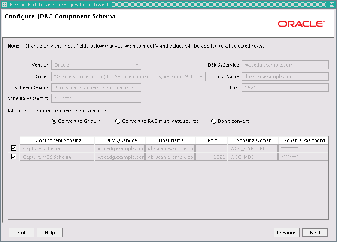Click the DBMS/Service column header
Image resolution: width=337 pixels, height=242 pixels.
click(120, 140)
